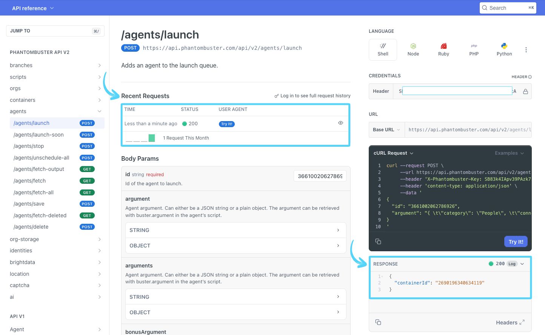This screenshot has height=335, width=545.
Task: Open the Base URL dropdown
Action: [386, 129]
